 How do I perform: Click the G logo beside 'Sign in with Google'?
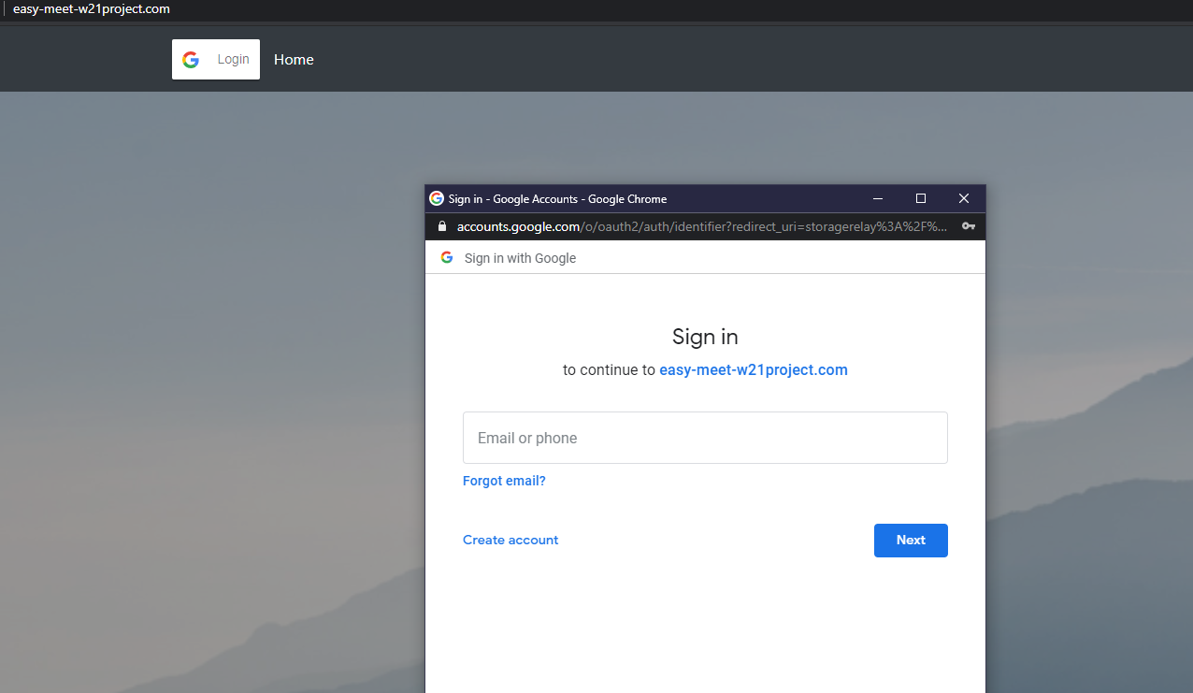[x=447, y=257]
